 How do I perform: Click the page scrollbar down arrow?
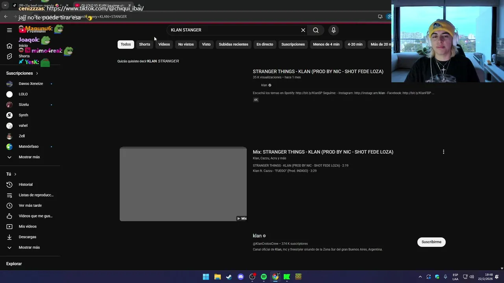(x=502, y=268)
